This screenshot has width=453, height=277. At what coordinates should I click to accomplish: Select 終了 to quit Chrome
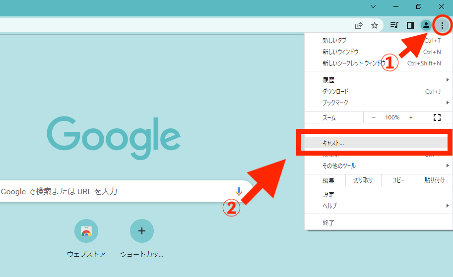[x=379, y=223]
